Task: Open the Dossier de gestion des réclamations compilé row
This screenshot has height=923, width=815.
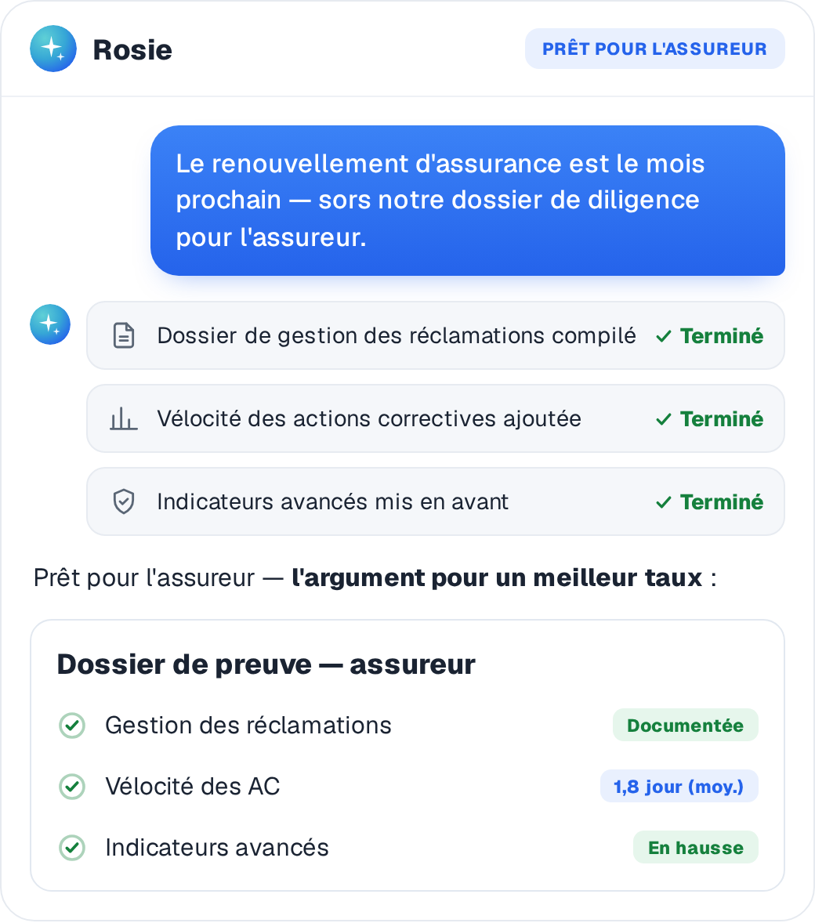Action: [436, 335]
